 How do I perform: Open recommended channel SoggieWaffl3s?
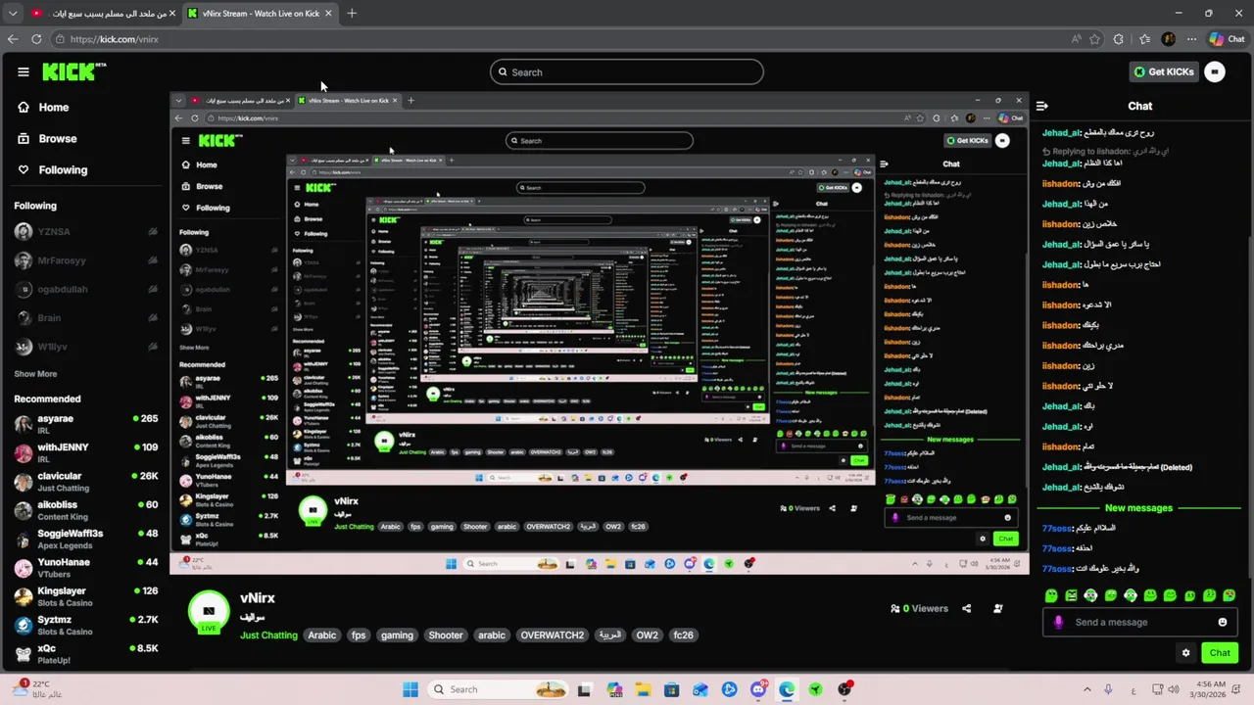pyautogui.click(x=86, y=539)
